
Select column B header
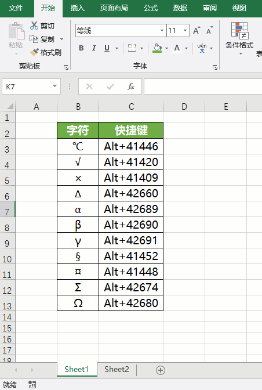click(x=78, y=106)
